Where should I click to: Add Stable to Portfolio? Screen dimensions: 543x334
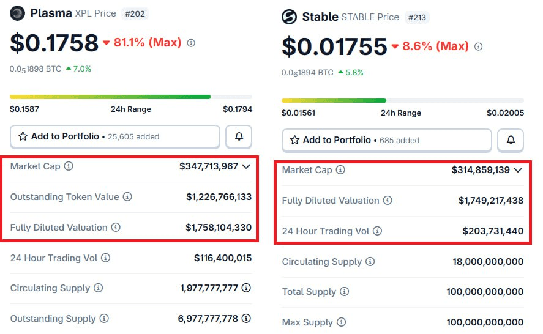coord(386,141)
